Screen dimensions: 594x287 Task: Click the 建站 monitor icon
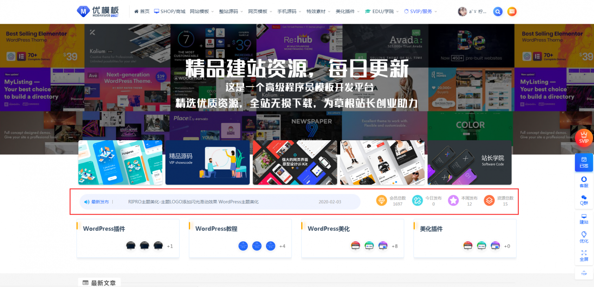tap(584, 219)
